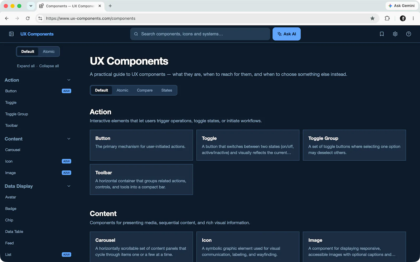Click Collapse all link

pos(49,66)
